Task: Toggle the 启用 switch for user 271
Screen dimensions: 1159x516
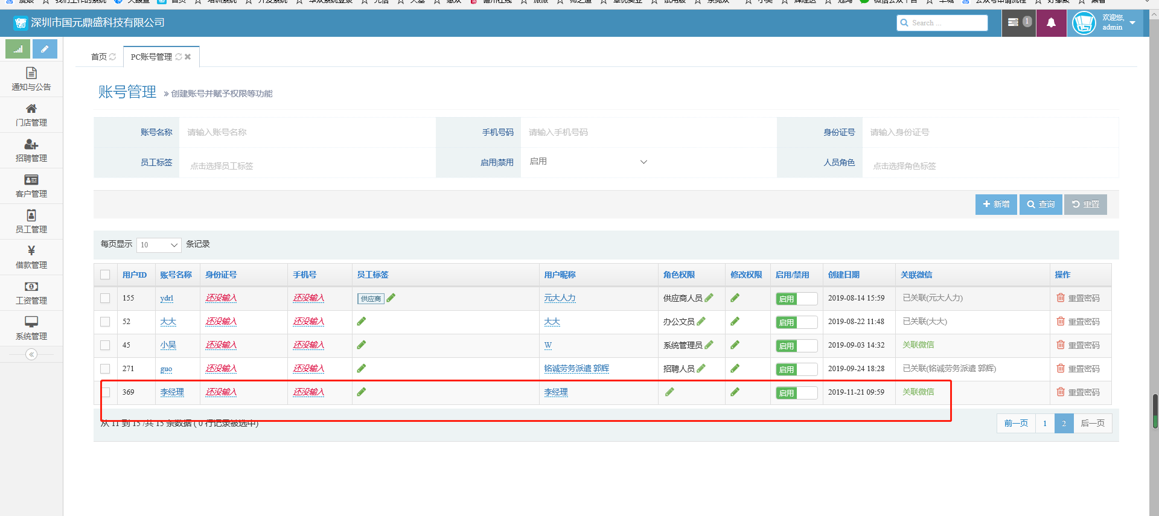Action: click(796, 369)
